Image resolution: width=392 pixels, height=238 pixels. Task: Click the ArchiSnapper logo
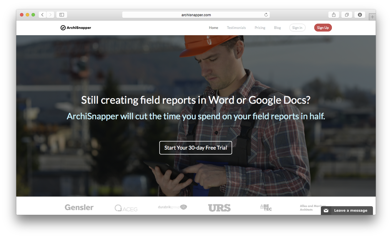pos(76,28)
